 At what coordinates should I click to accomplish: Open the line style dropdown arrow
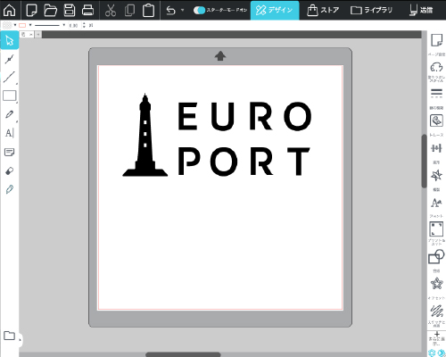coord(63,25)
